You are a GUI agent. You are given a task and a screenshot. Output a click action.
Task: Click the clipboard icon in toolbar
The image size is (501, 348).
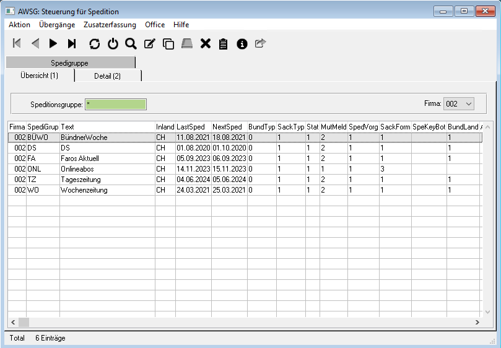point(224,43)
